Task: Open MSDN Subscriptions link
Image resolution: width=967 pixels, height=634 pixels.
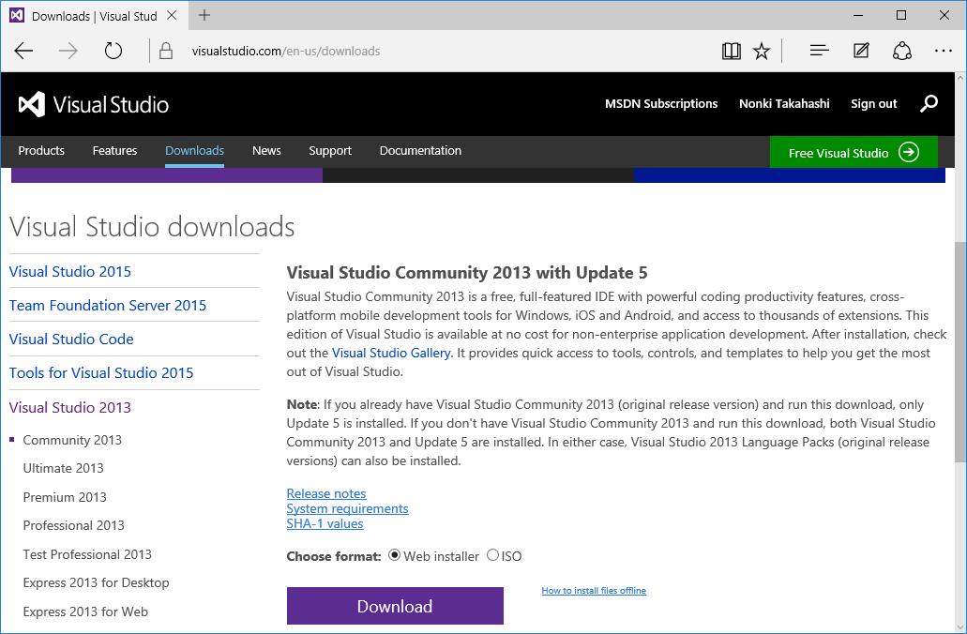Action: pos(661,103)
